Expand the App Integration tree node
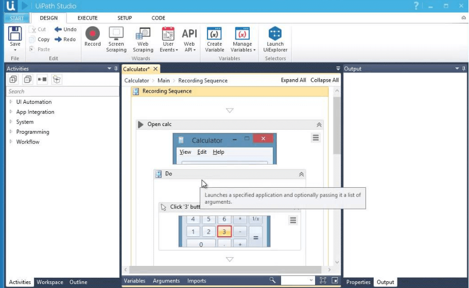Image resolution: width=469 pixels, height=288 pixels. 11,112
